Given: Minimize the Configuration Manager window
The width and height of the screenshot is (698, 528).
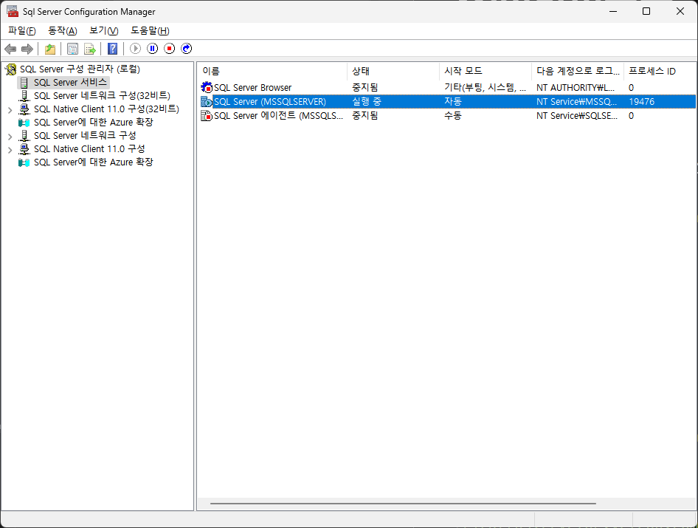Looking at the screenshot, I should coord(613,11).
